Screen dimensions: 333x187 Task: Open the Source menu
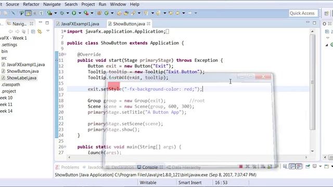click(x=12, y=4)
